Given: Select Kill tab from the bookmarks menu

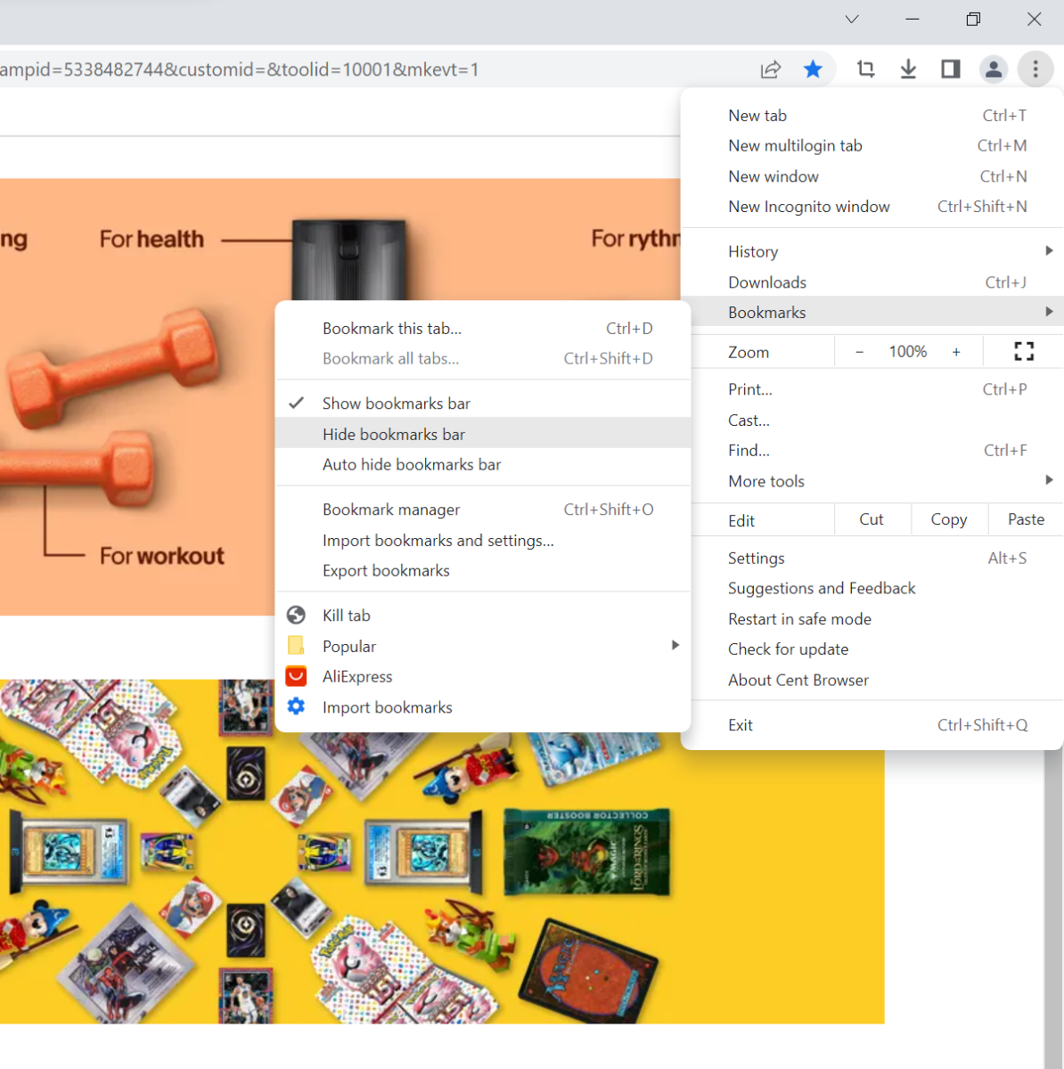Looking at the screenshot, I should click(346, 615).
